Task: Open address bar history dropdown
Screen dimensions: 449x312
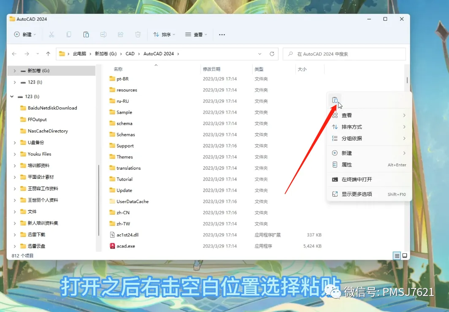Action: click(x=260, y=54)
